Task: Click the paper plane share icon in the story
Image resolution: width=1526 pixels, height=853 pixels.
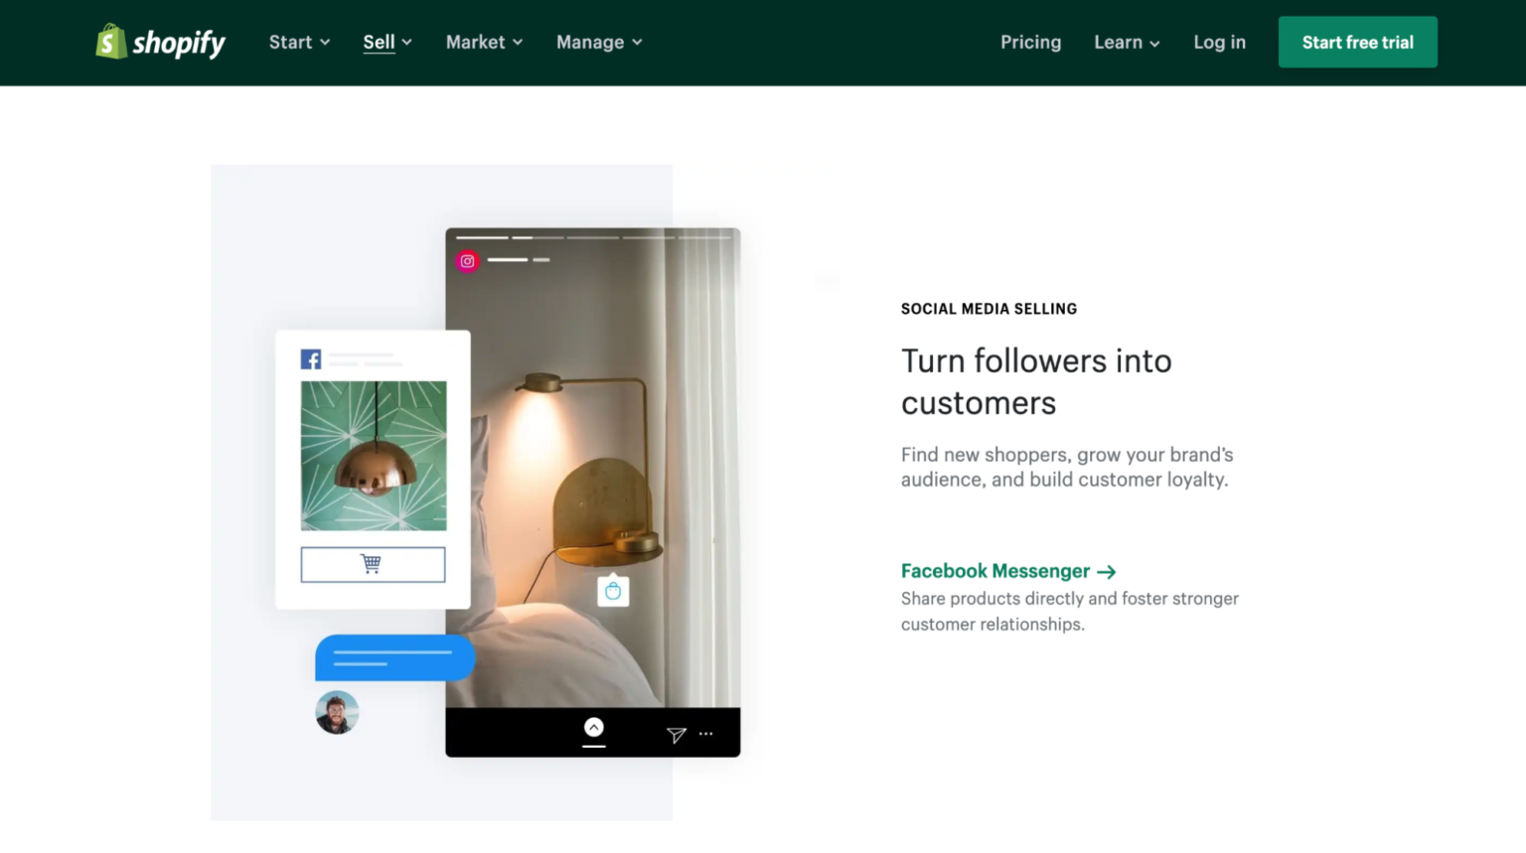Action: (676, 734)
